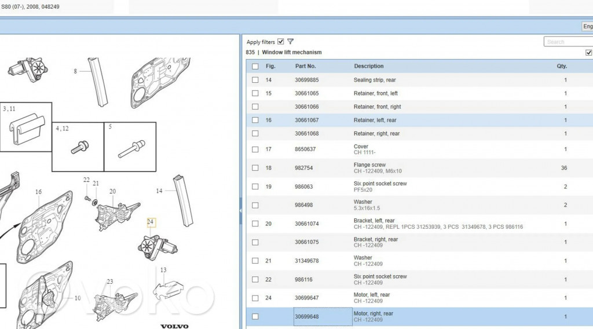The height and width of the screenshot is (329, 593).
Task: Click the rivet part 5 in diagram
Action: coord(130,148)
